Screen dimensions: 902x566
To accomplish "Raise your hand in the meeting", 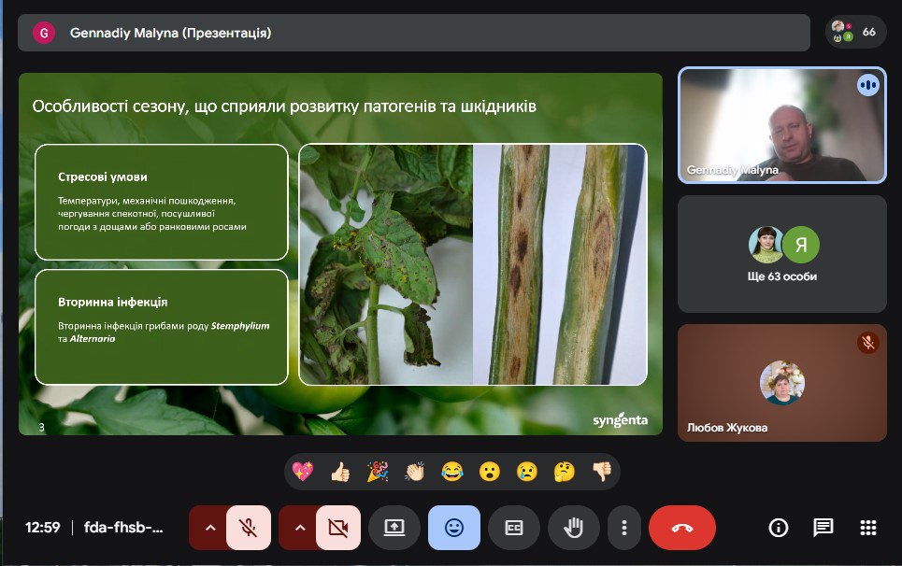I will point(573,528).
